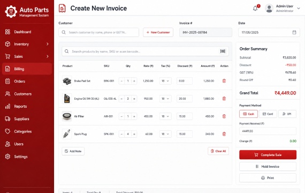This screenshot has height=193, width=305.
Task: Click the Engine Oil product thumbnail
Action: pos(67,99)
